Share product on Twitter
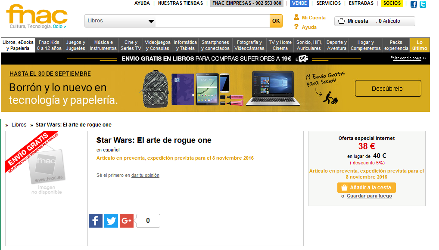Screen dimensions: 439x250 click(x=111, y=221)
